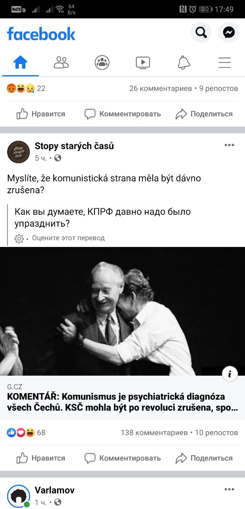Share the top post via Поделиться
Image resolution: width=245 pixels, height=509 pixels.
[x=204, y=114]
